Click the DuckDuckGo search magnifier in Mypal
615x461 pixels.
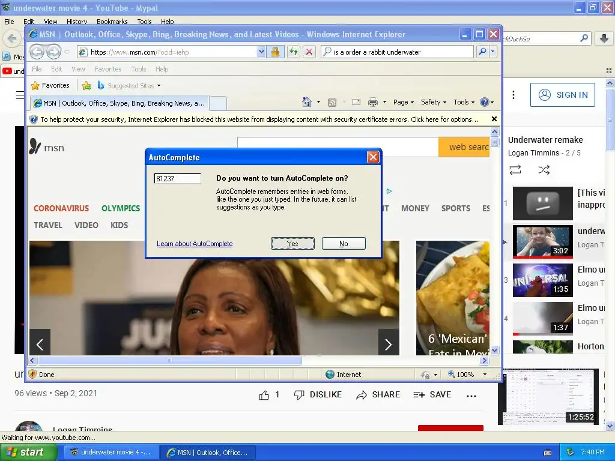584,38
